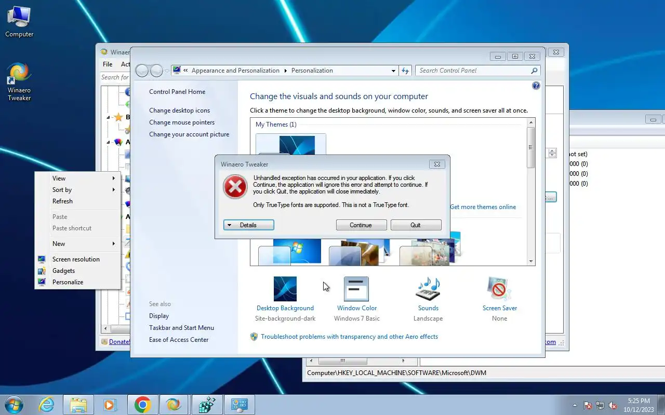Screen dimensions: 665x415
Task: Open the Computer desktop icon
Action: [19, 22]
